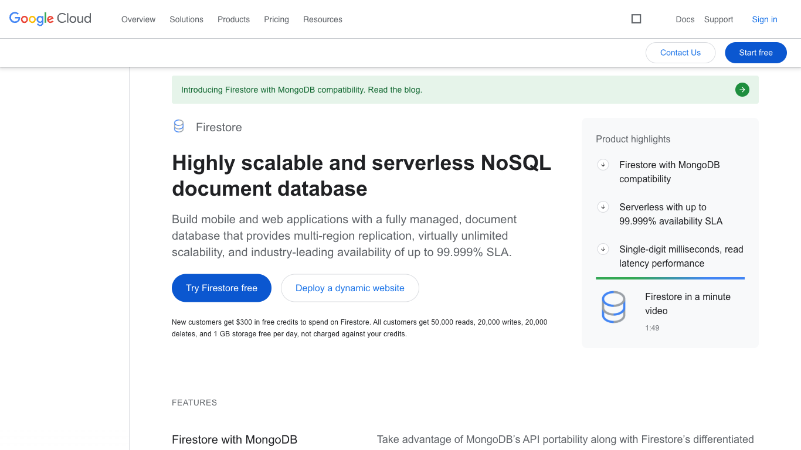The width and height of the screenshot is (801, 450).
Task: Go to the Pricing page
Action: click(x=276, y=19)
